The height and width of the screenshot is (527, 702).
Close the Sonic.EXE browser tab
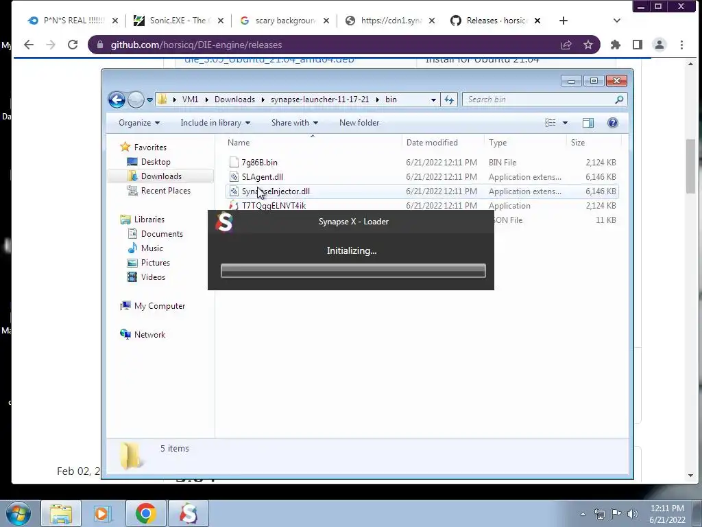[x=221, y=21]
